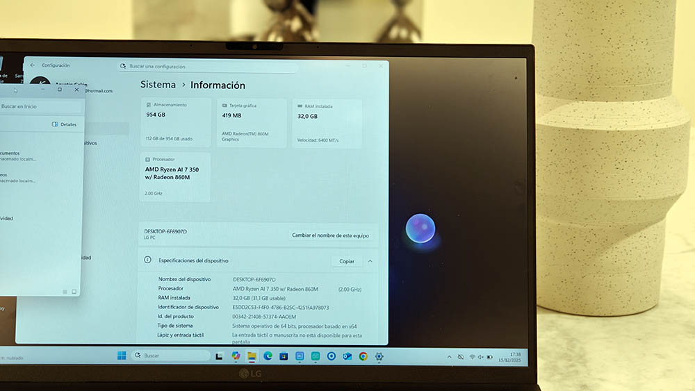Image resolution: width=695 pixels, height=391 pixels.
Task: Open Wi-Fi network tray icon
Action: 472,357
